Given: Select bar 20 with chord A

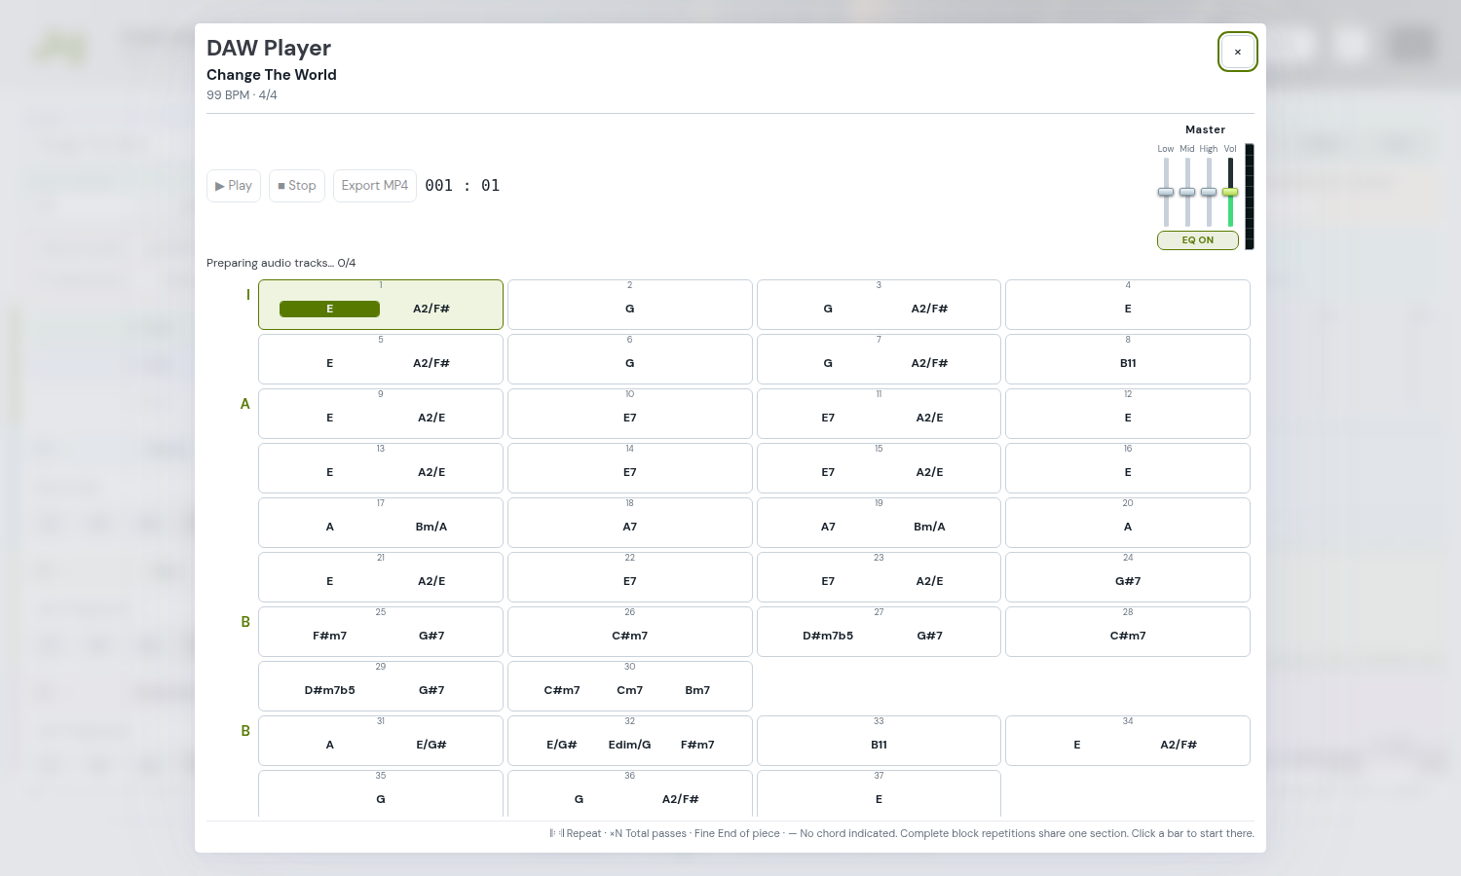Looking at the screenshot, I should tap(1128, 523).
